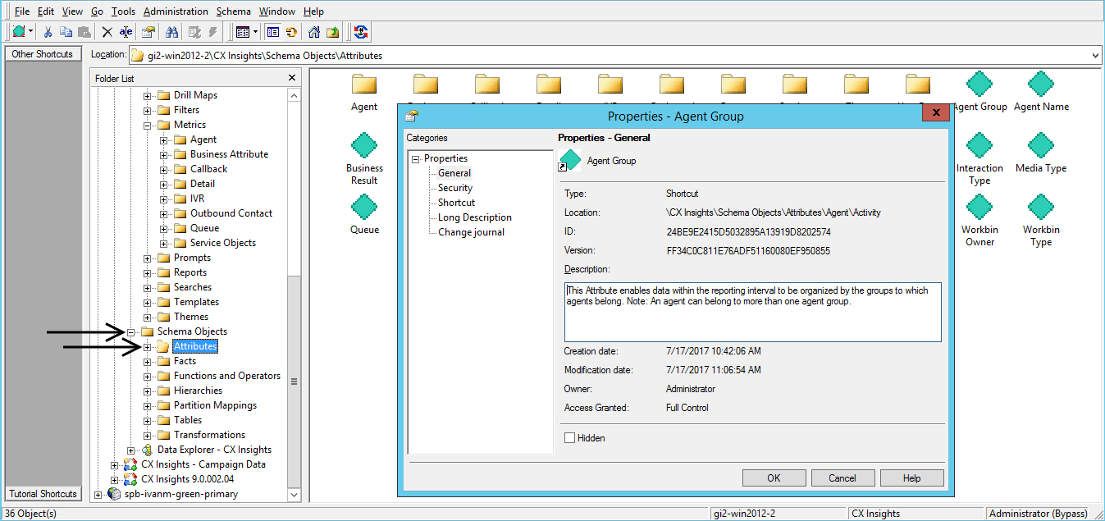Click OK in Properties dialog
Screen dimensions: 1105x521
(774, 478)
